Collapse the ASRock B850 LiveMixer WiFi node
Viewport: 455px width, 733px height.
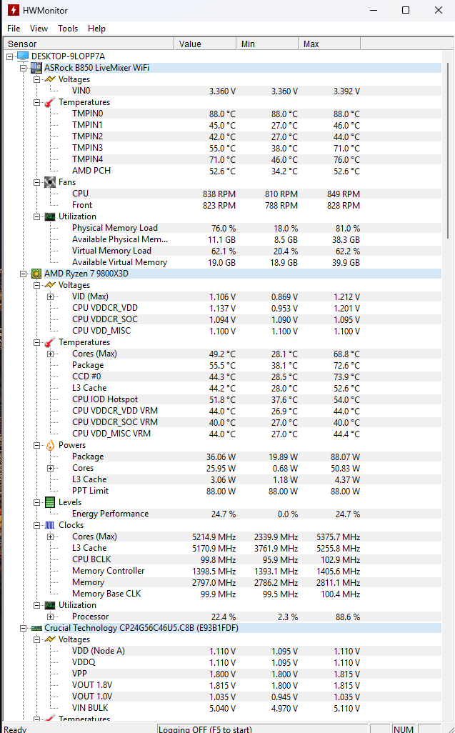24,68
